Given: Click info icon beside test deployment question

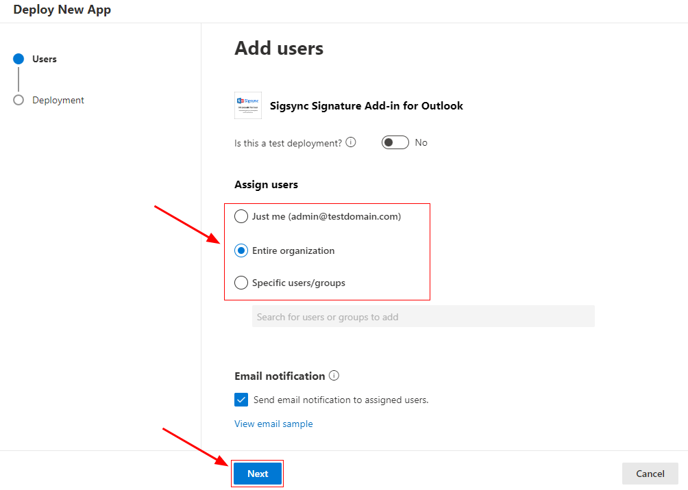Looking at the screenshot, I should click(x=351, y=142).
